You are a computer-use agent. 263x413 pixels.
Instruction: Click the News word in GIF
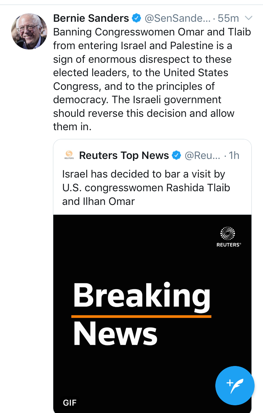(x=115, y=333)
